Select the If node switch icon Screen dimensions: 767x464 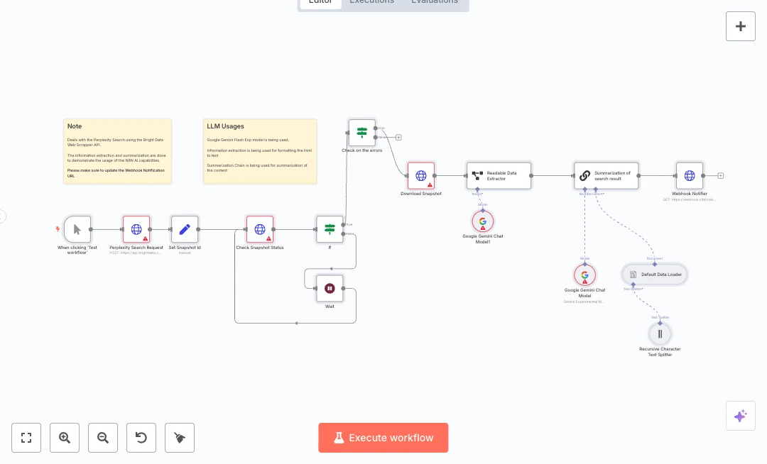(x=330, y=229)
